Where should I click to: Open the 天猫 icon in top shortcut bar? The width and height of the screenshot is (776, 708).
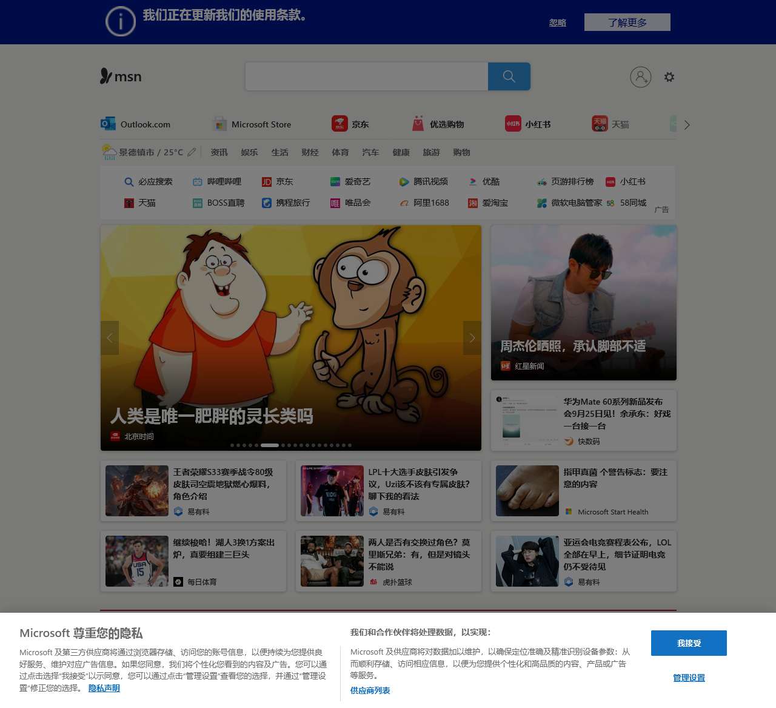[x=600, y=124]
